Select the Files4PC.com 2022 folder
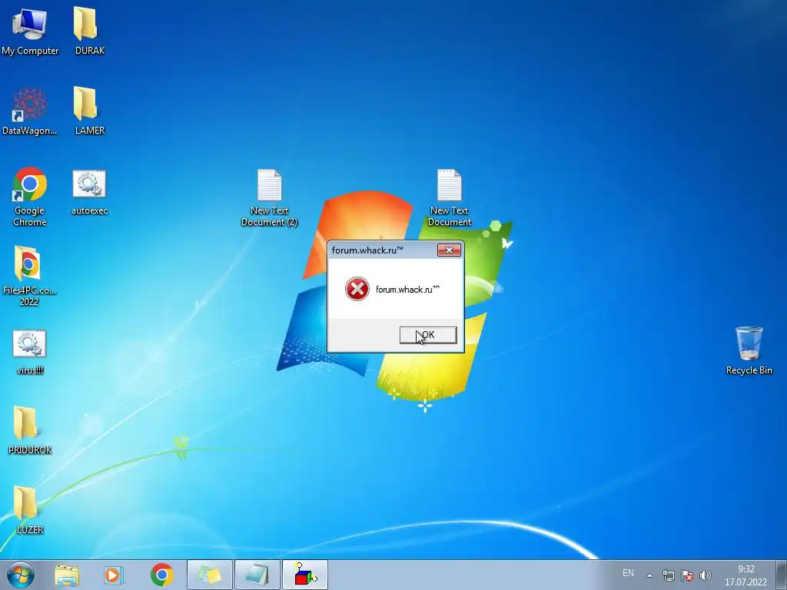This screenshot has height=590, width=787. pyautogui.click(x=29, y=277)
